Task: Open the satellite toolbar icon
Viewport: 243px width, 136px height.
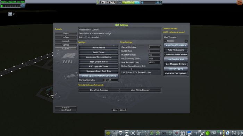Action: pos(201,133)
